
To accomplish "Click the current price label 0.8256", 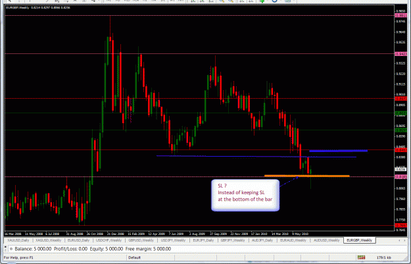I will pyautogui.click(x=400, y=169).
